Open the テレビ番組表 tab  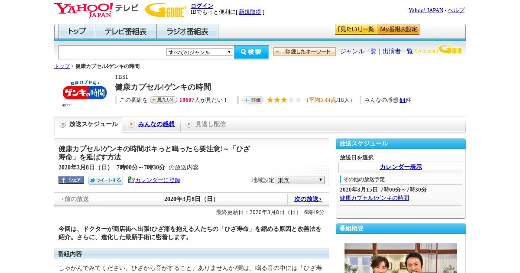click(126, 32)
